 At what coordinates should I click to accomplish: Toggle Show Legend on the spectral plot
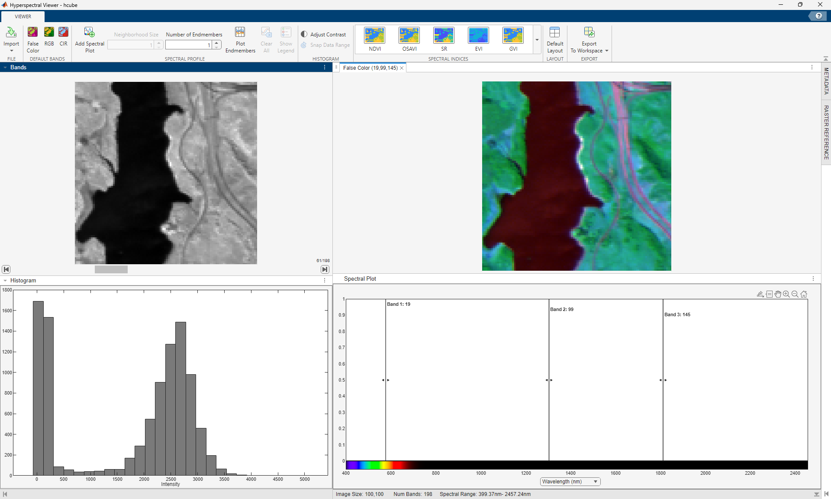(285, 39)
